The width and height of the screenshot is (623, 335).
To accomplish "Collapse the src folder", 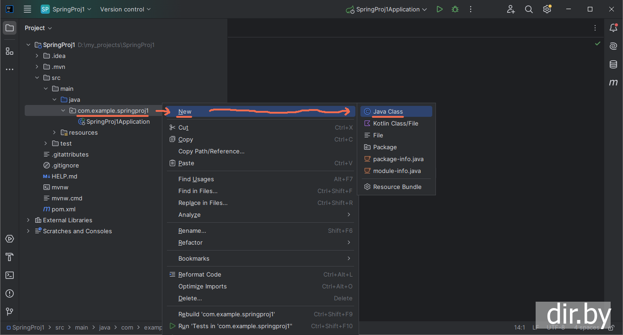I will [37, 78].
